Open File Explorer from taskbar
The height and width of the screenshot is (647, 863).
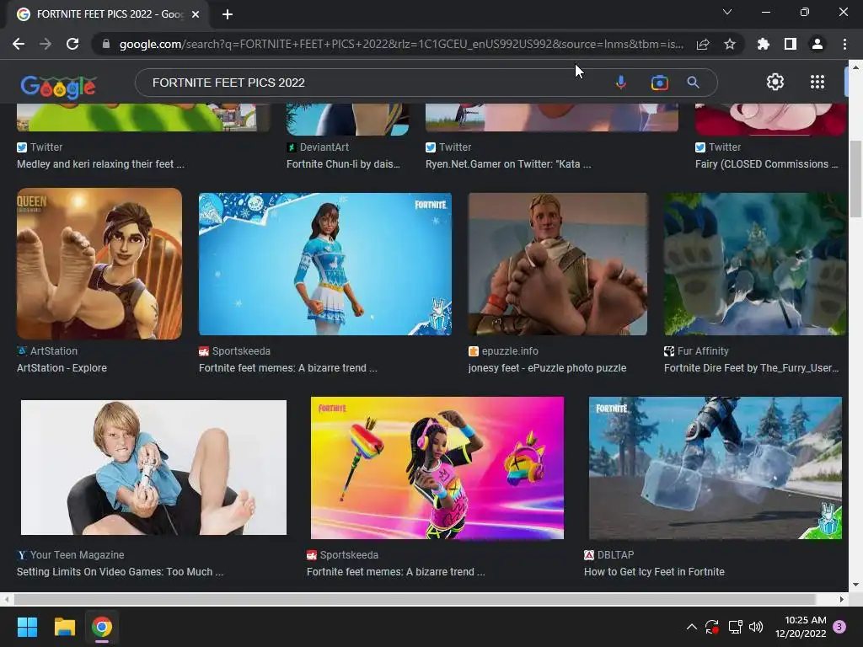tap(64, 627)
